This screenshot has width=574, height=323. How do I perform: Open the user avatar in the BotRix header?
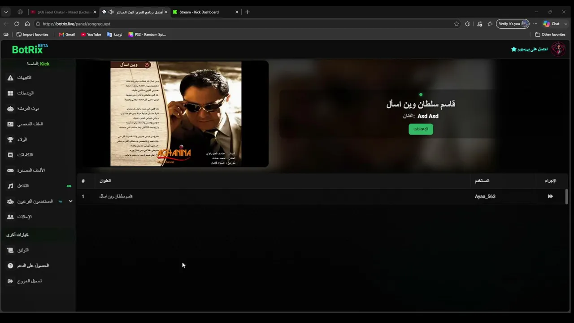coord(558,49)
